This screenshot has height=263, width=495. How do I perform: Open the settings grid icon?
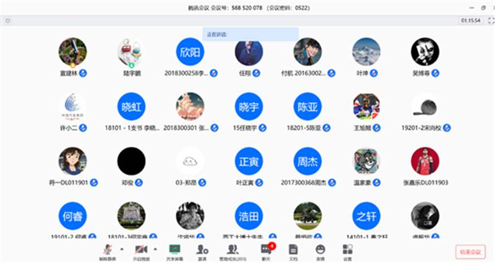(x=348, y=252)
